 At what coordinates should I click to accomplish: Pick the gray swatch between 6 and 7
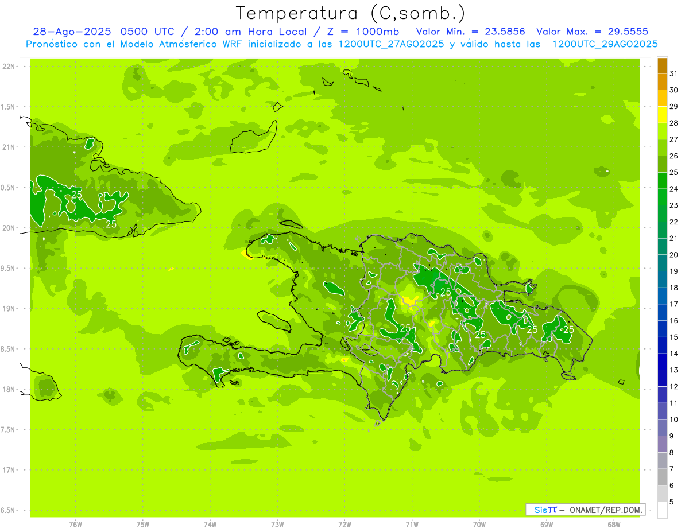[x=662, y=477]
